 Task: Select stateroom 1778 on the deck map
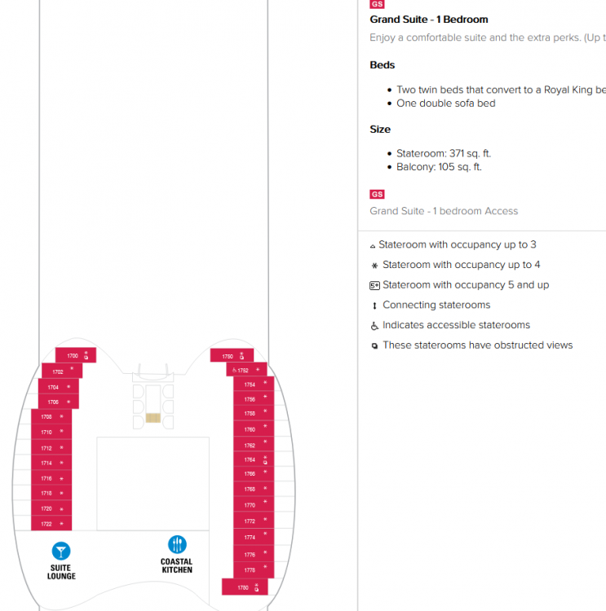254,569
